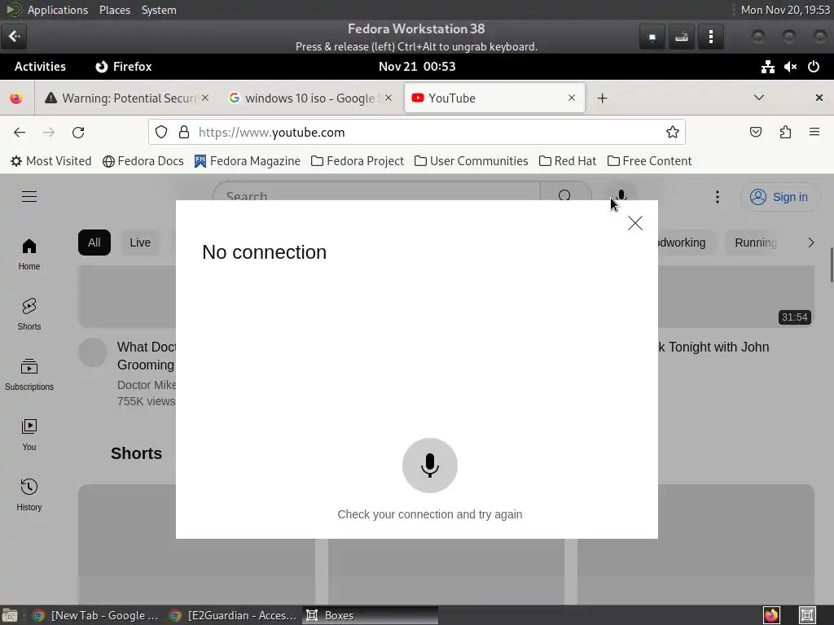
Task: Switch to New Tab Google Chrome taskbar window
Action: tap(96, 615)
